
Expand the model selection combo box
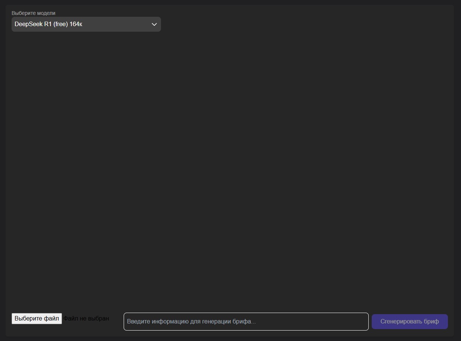coord(86,24)
